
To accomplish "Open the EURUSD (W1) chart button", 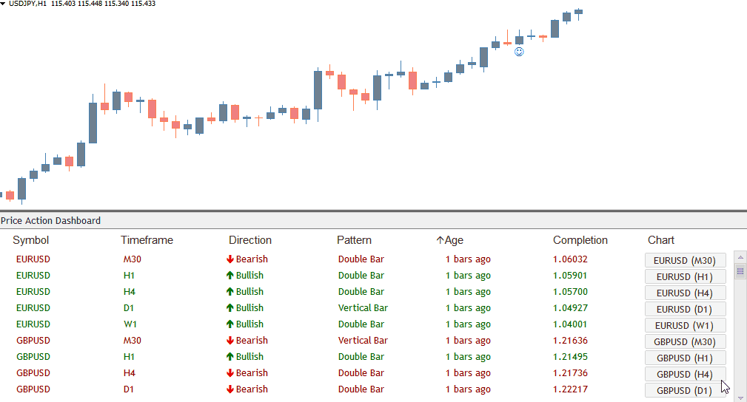I will (x=685, y=325).
